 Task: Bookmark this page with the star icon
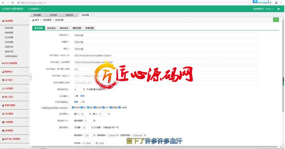click(270, 3)
